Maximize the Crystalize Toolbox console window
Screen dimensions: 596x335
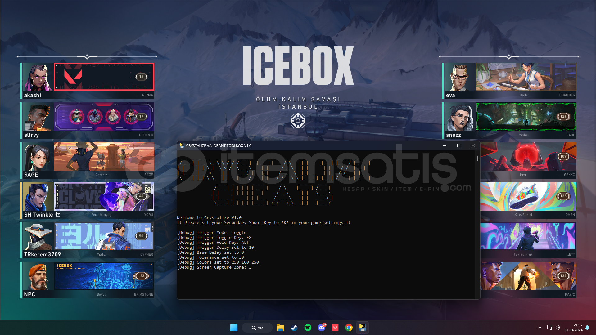pyautogui.click(x=458, y=145)
